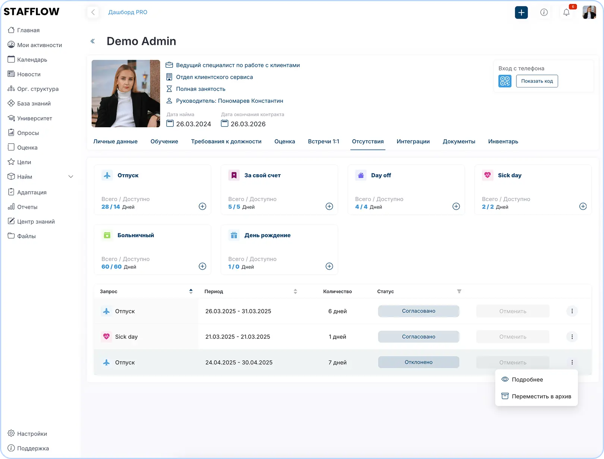The height and width of the screenshot is (459, 604).
Task: Click the user avatar in top right
Action: click(x=589, y=12)
